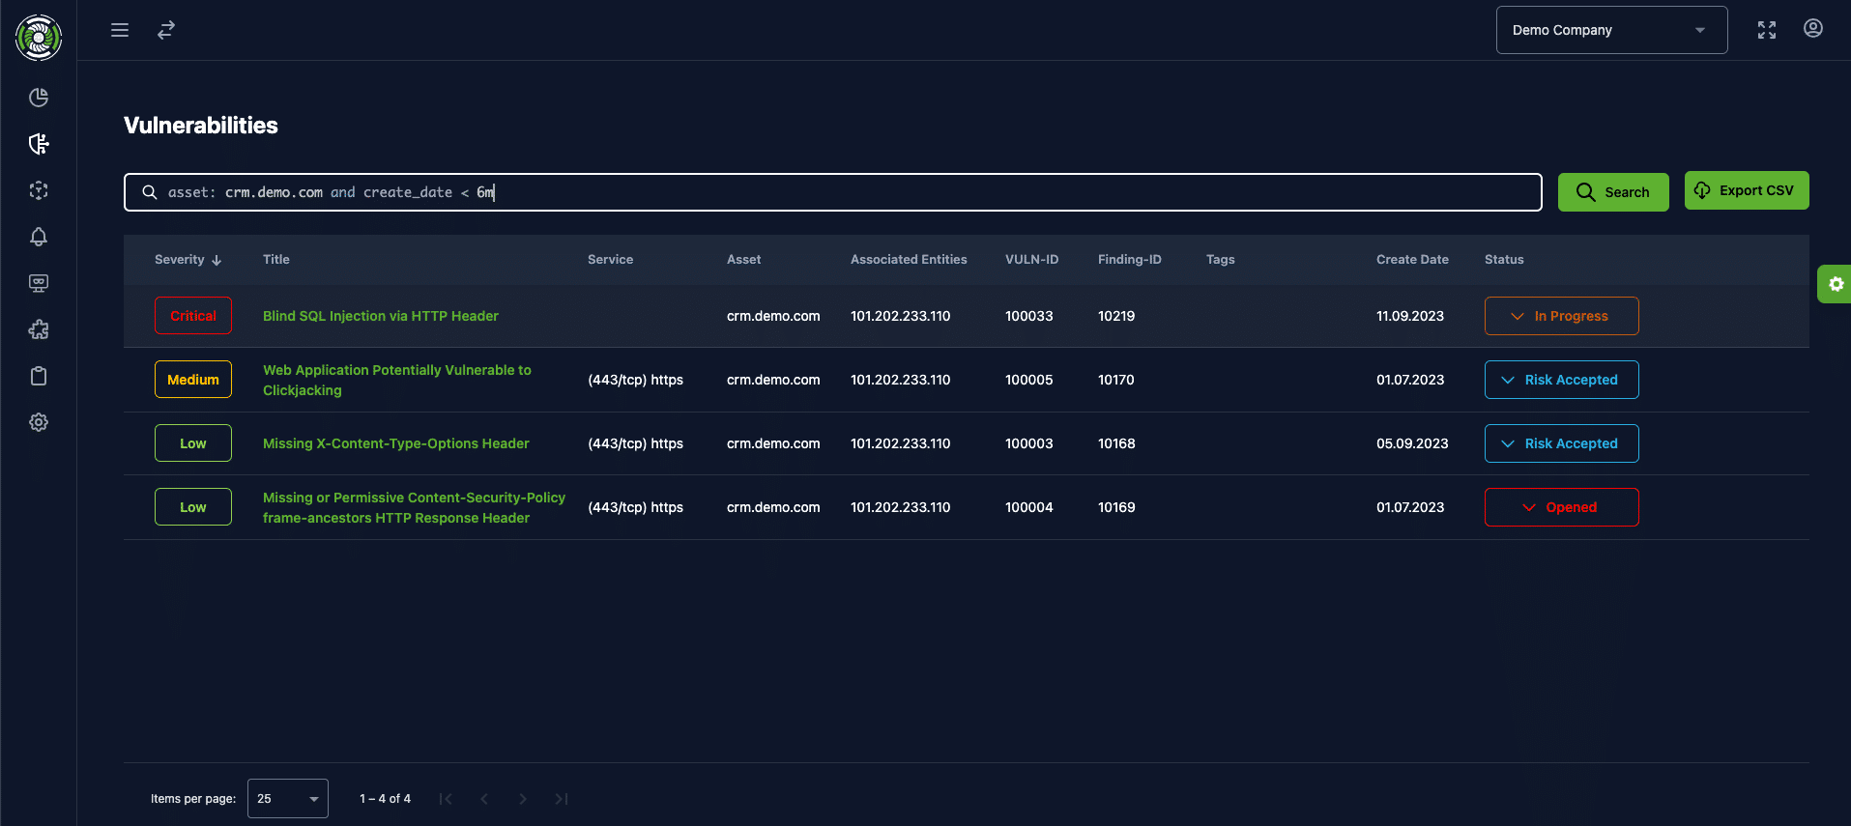Open Risk Accepted status for finding 10168
The height and width of the screenshot is (826, 1851).
click(1561, 443)
